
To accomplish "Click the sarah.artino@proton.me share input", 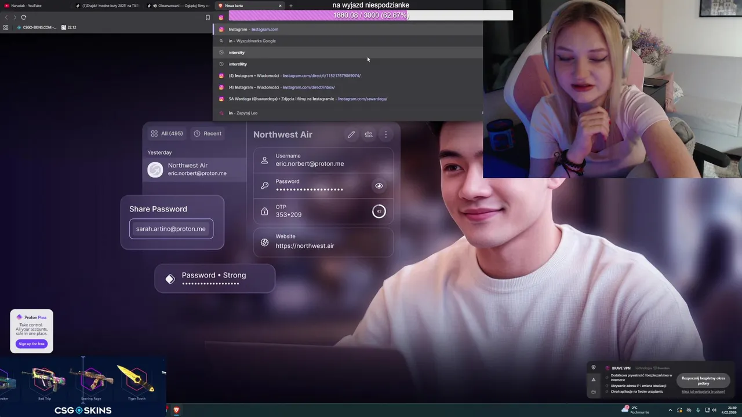I will pyautogui.click(x=171, y=229).
